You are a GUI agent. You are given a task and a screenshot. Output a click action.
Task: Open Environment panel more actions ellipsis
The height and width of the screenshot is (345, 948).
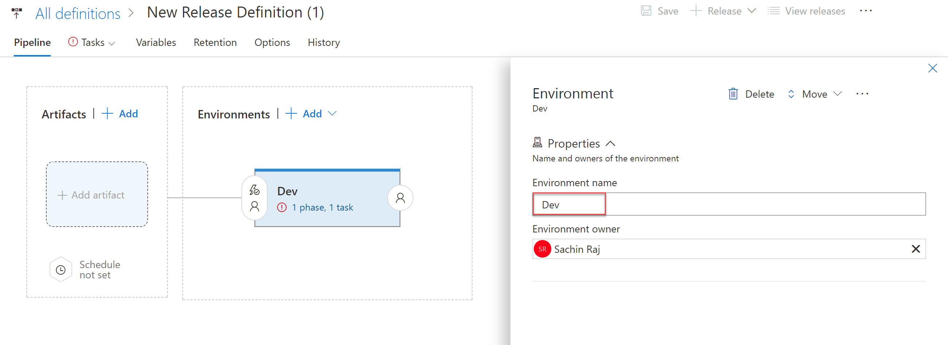point(862,94)
